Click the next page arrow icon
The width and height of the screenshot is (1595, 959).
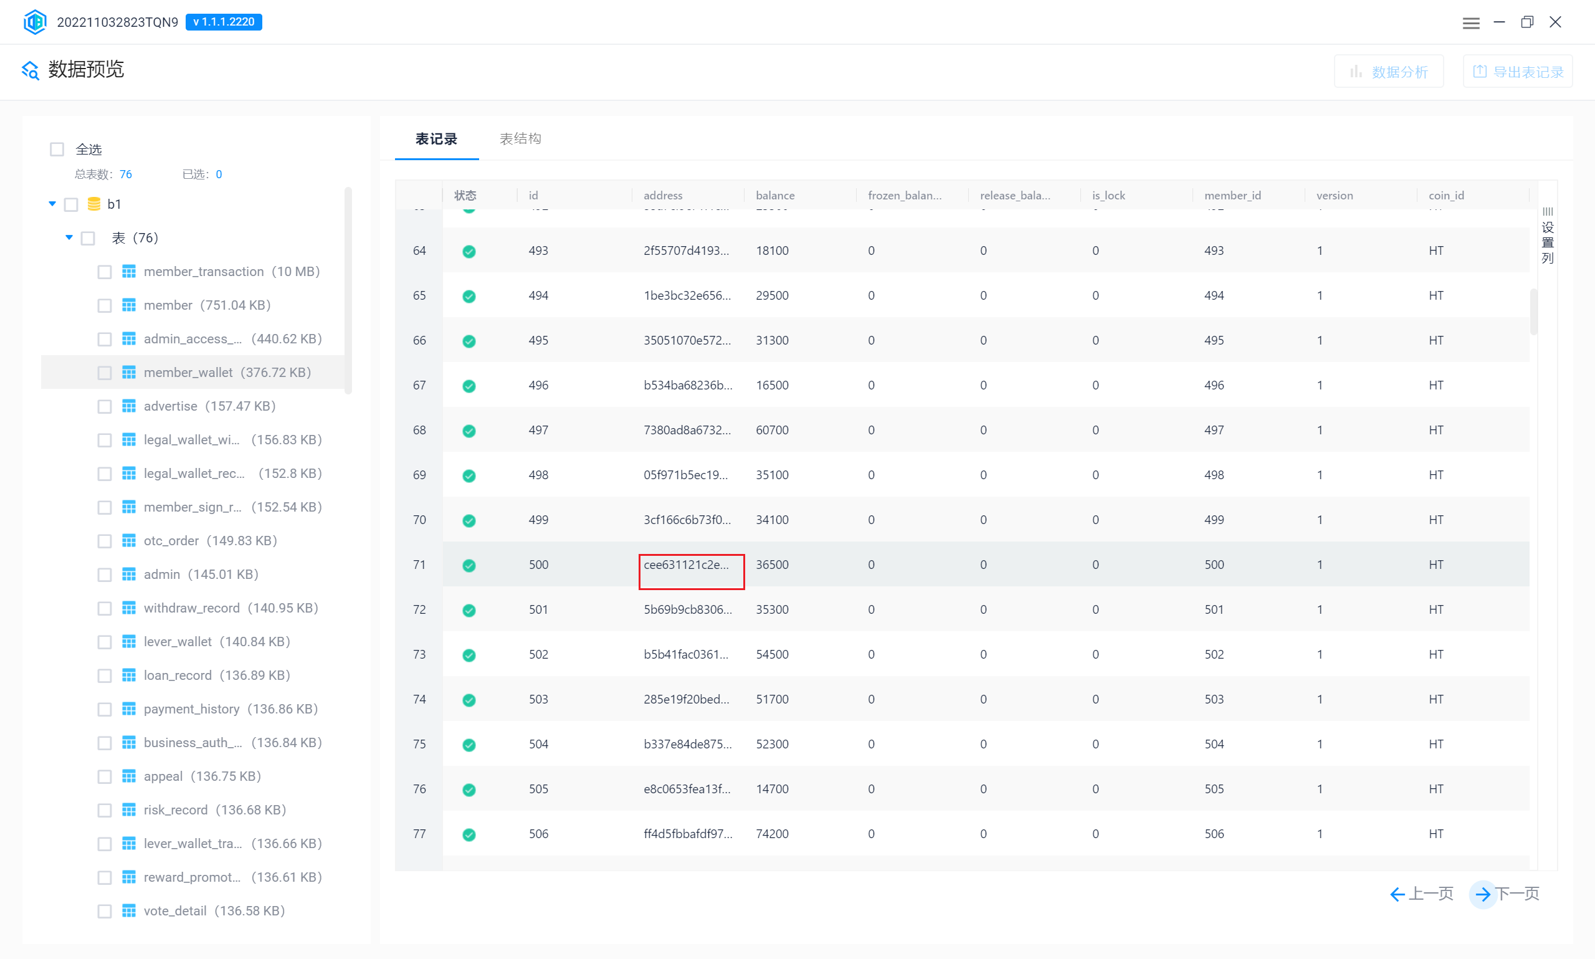(1483, 894)
